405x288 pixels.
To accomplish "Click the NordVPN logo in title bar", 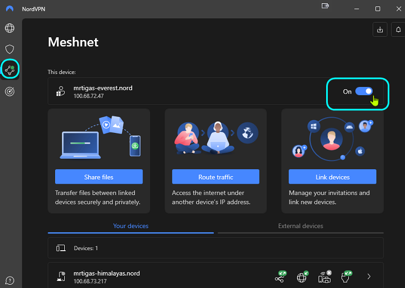I will (x=10, y=9).
